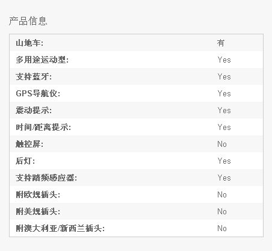Click the No value for 触控屏
Viewport: 272px width, 251px height.
tap(222, 144)
